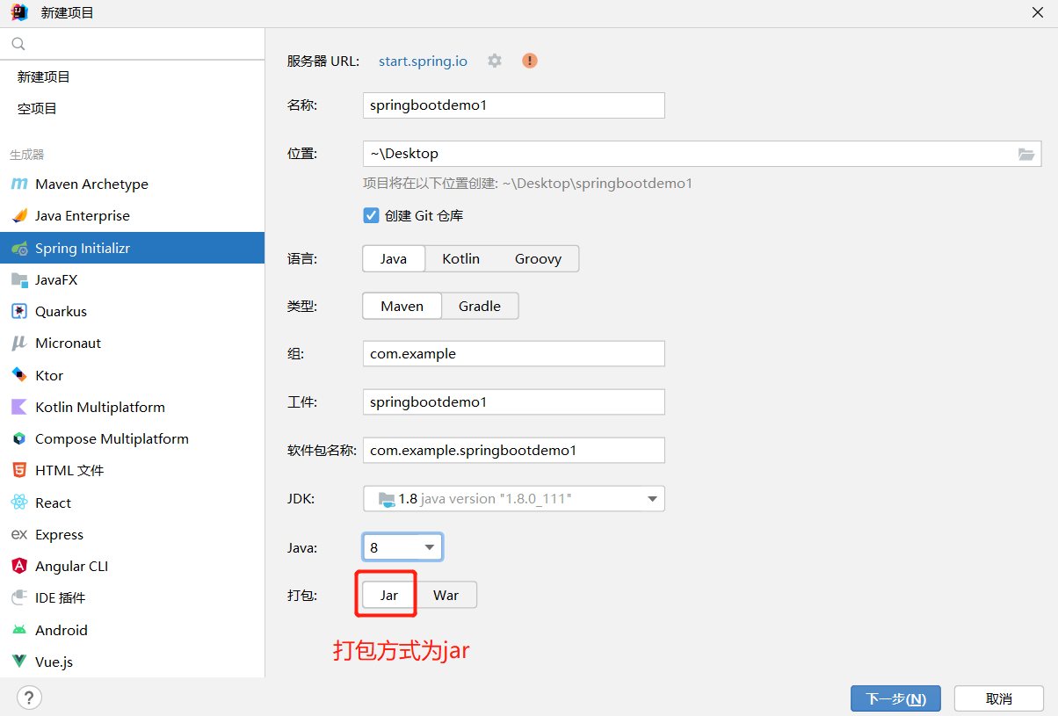This screenshot has width=1058, height=716.
Task: Uncheck 创建 Git 仓库
Action: tap(371, 215)
